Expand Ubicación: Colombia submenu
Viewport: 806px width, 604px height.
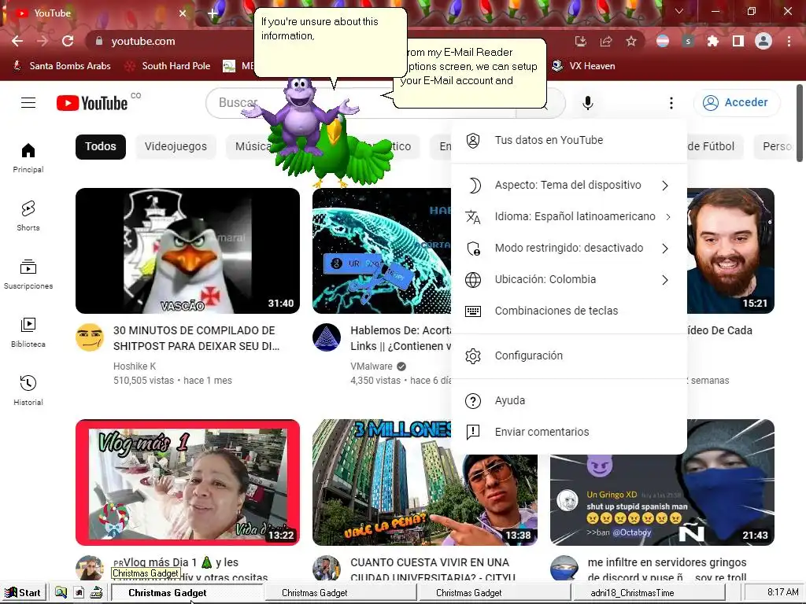[569, 279]
